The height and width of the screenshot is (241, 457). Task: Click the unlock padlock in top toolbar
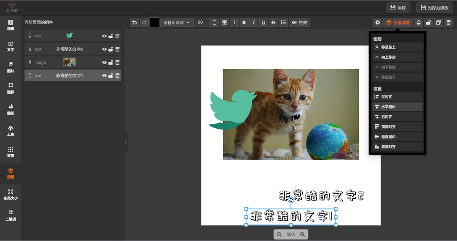[428, 22]
